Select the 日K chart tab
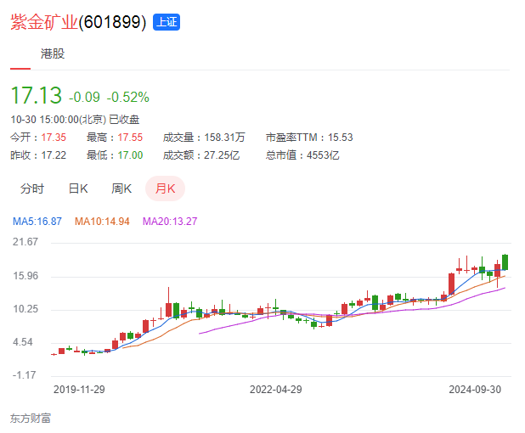Image resolution: width=525 pixels, height=433 pixels. click(x=78, y=188)
